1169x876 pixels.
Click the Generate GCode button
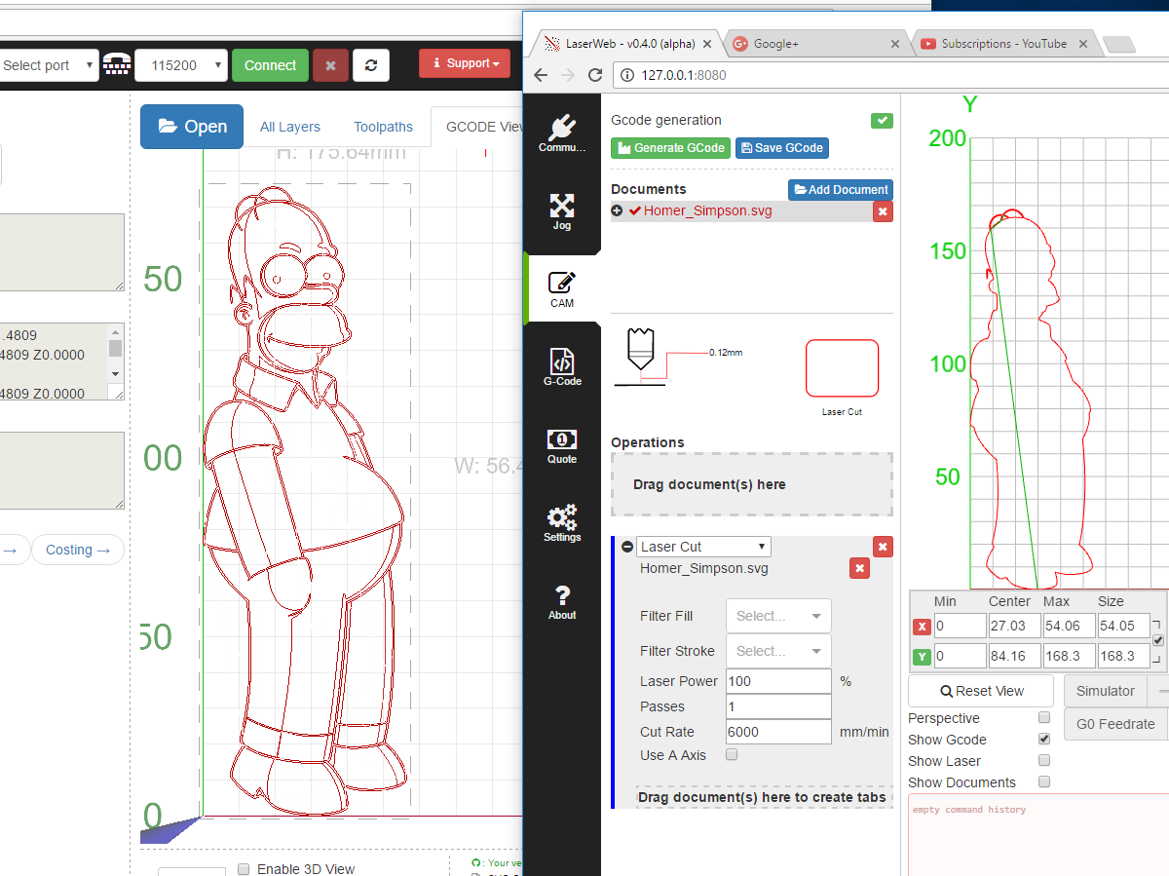click(x=670, y=148)
